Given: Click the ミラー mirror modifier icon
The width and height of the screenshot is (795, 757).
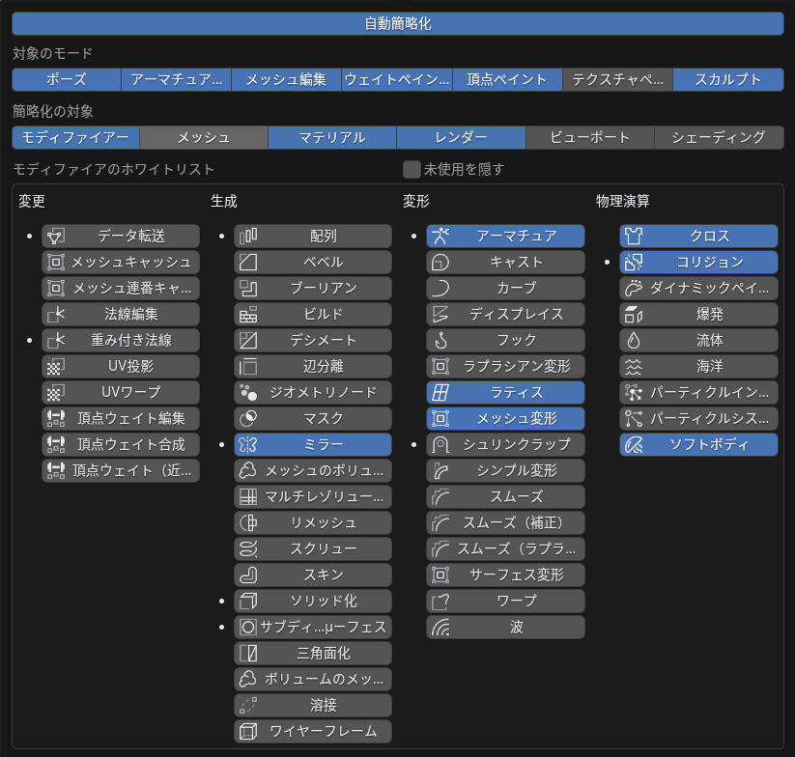Looking at the screenshot, I should point(248,444).
